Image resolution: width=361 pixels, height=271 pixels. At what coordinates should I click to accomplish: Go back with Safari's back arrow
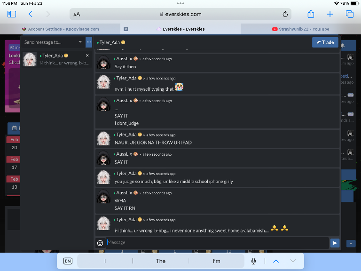pyautogui.click(x=31, y=14)
